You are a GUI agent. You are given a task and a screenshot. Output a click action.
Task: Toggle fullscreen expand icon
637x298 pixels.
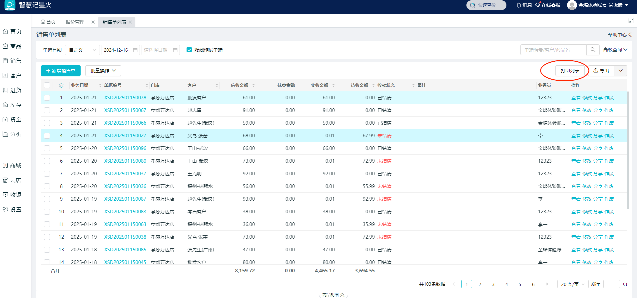[x=631, y=21]
